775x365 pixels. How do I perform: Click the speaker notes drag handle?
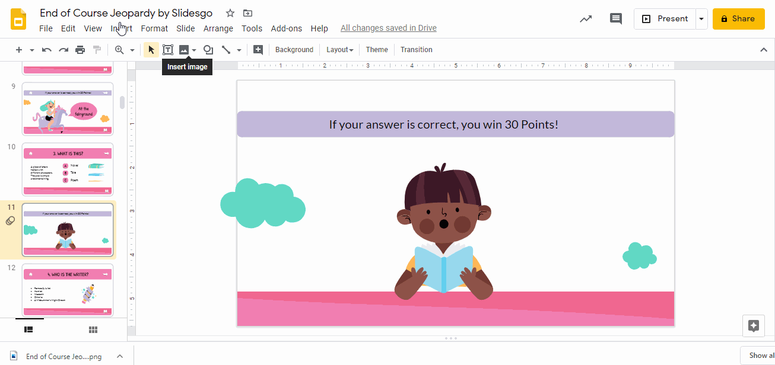point(450,338)
